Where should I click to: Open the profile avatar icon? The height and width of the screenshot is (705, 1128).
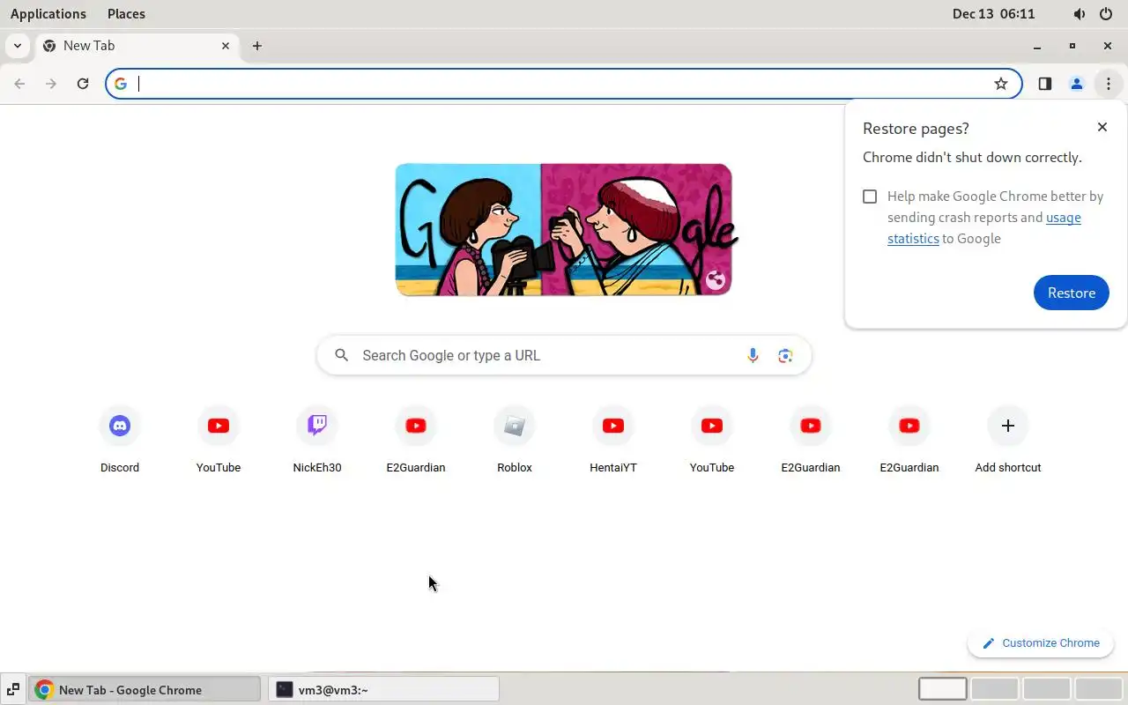click(1077, 84)
